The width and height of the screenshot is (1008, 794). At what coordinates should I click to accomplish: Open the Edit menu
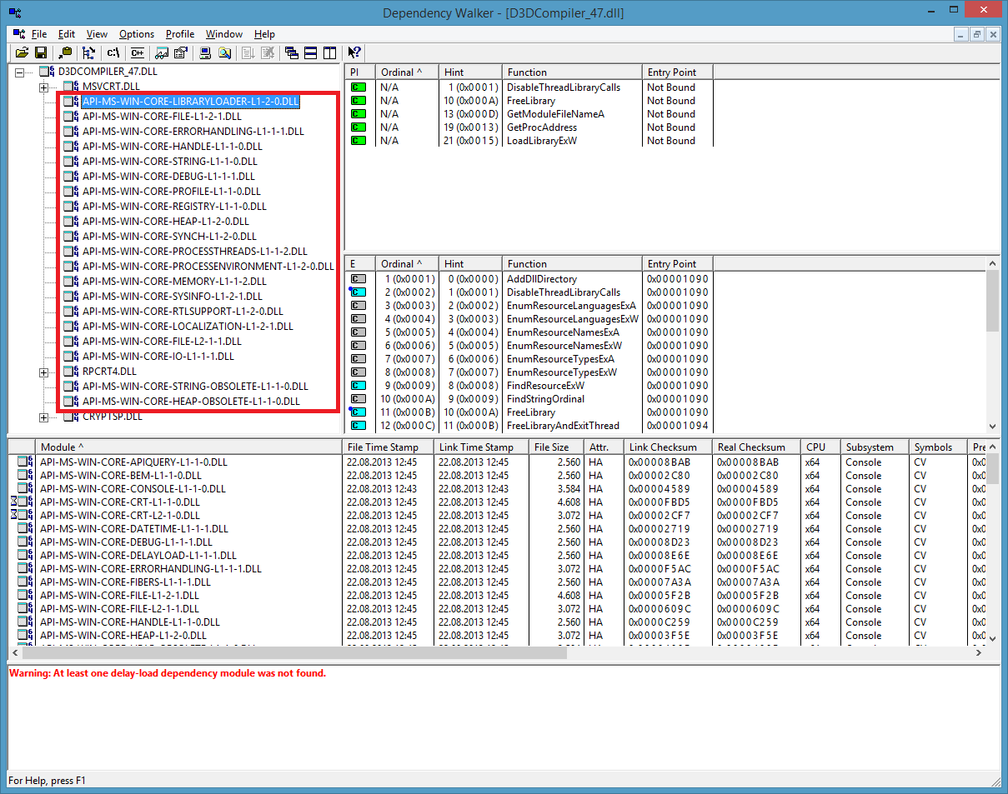67,34
